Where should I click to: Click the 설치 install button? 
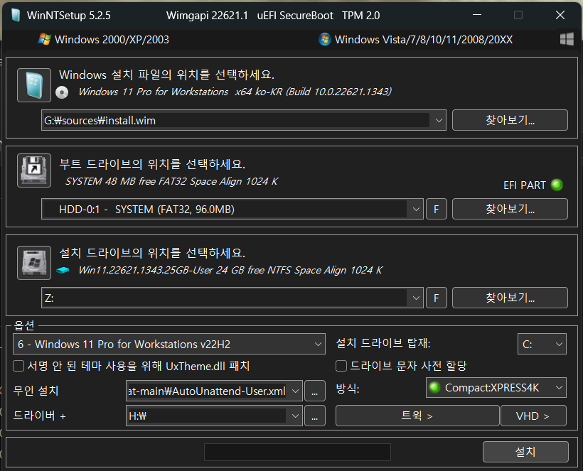click(x=525, y=452)
